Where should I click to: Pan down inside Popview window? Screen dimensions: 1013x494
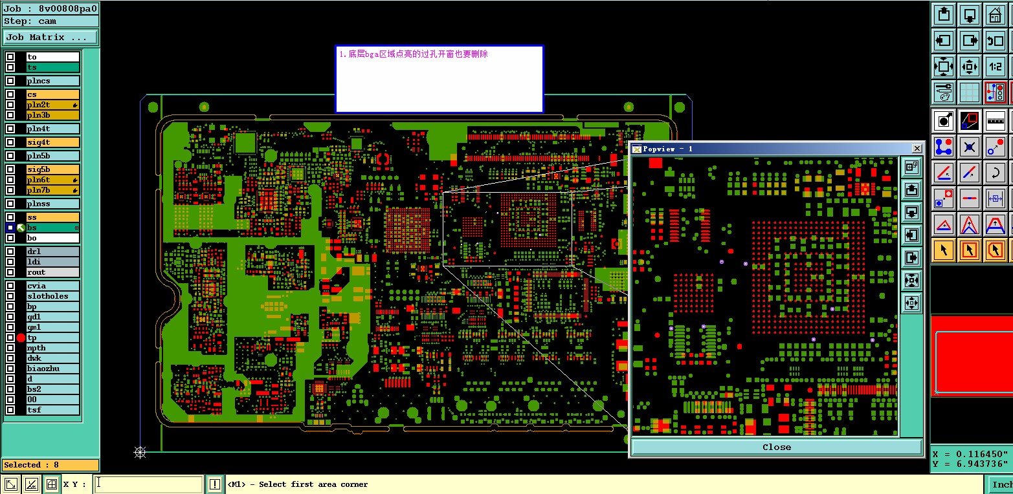911,213
